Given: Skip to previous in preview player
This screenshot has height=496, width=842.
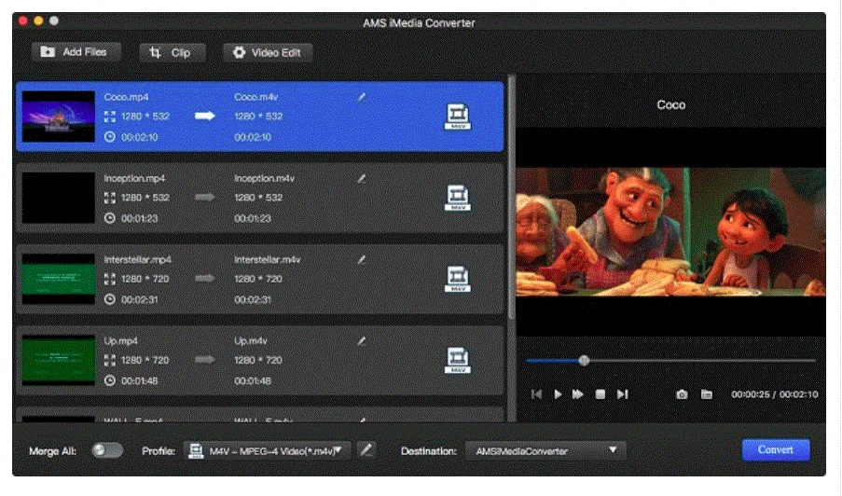Looking at the screenshot, I should 536,394.
